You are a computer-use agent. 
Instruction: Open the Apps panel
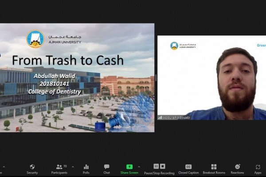tap(258, 169)
